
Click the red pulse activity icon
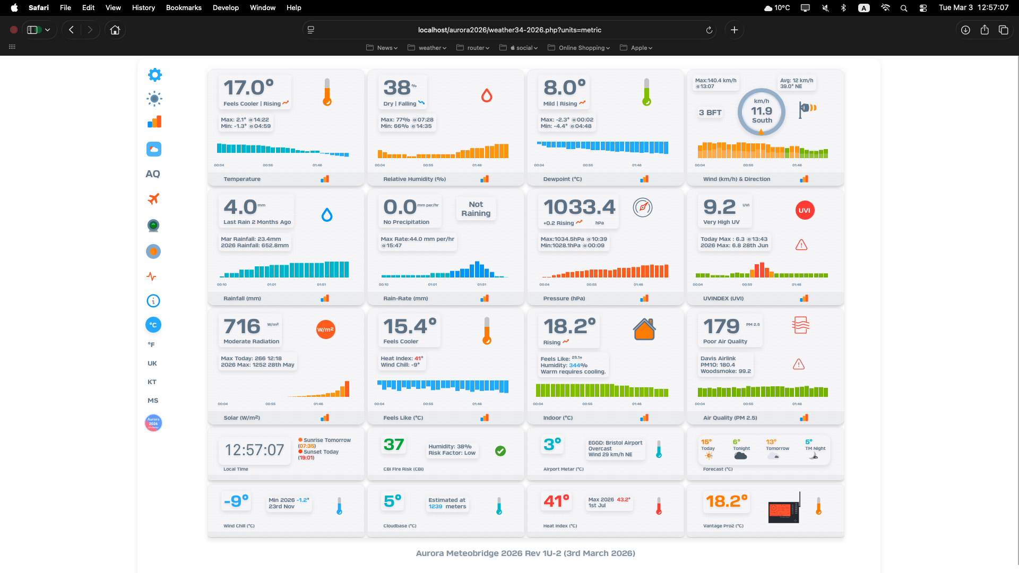pyautogui.click(x=152, y=276)
